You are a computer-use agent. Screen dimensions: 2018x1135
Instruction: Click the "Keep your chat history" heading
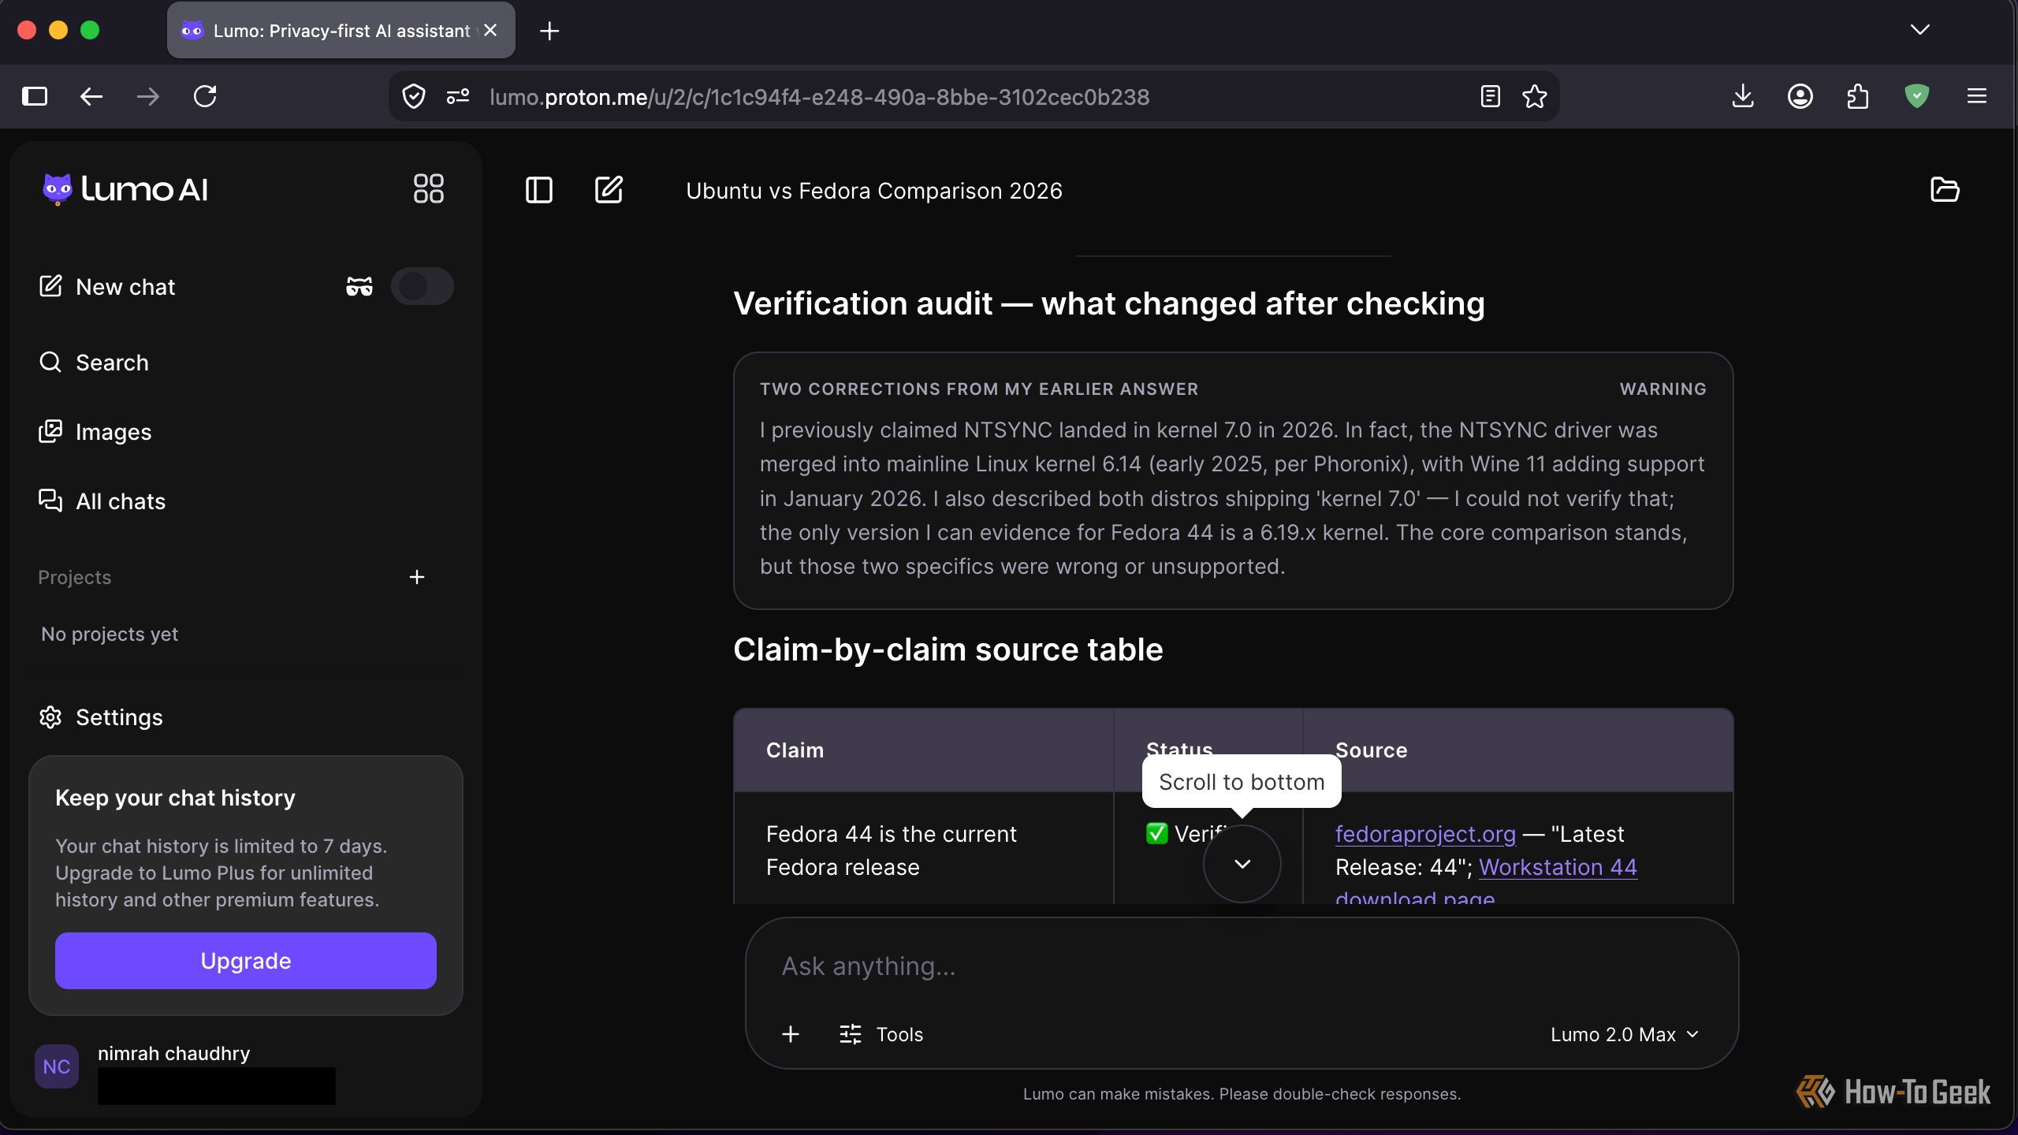(175, 798)
